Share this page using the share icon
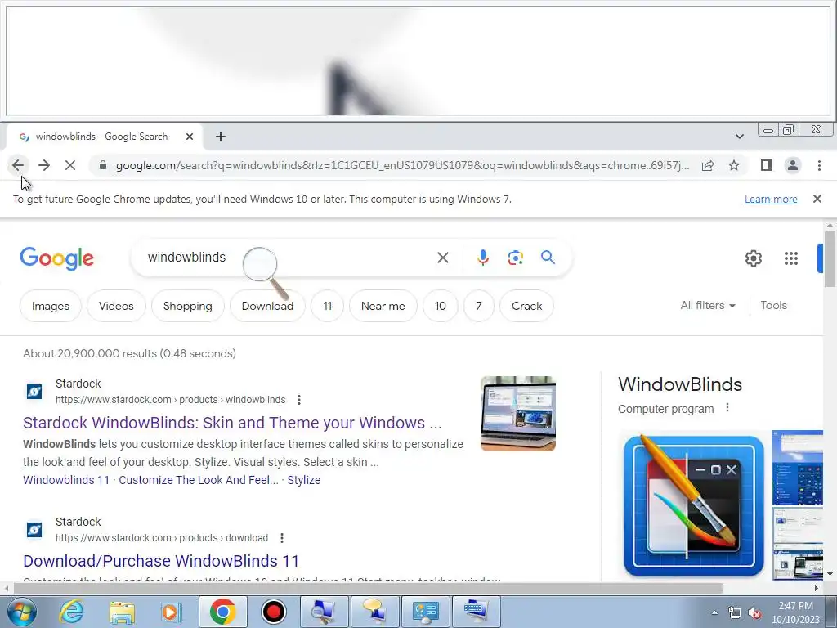 [708, 165]
